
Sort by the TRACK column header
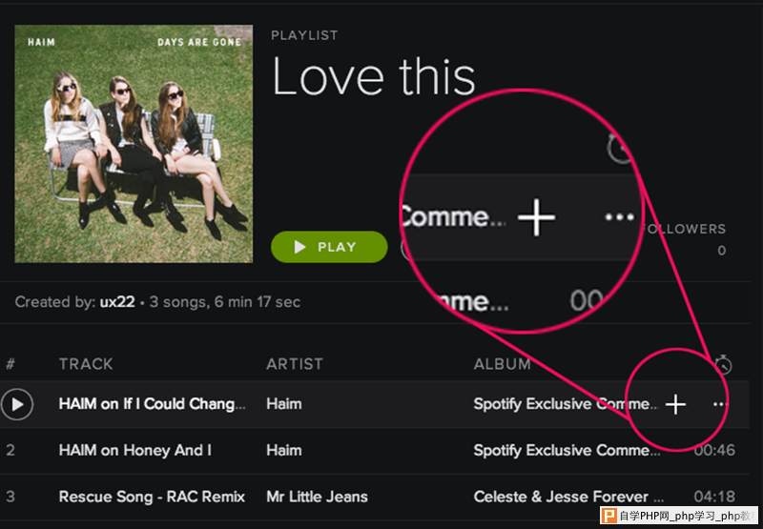click(x=86, y=364)
